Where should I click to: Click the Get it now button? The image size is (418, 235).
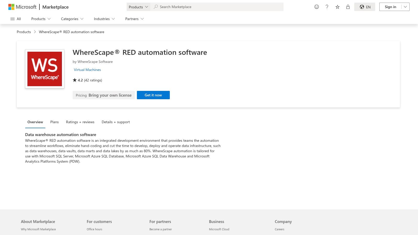pyautogui.click(x=153, y=95)
